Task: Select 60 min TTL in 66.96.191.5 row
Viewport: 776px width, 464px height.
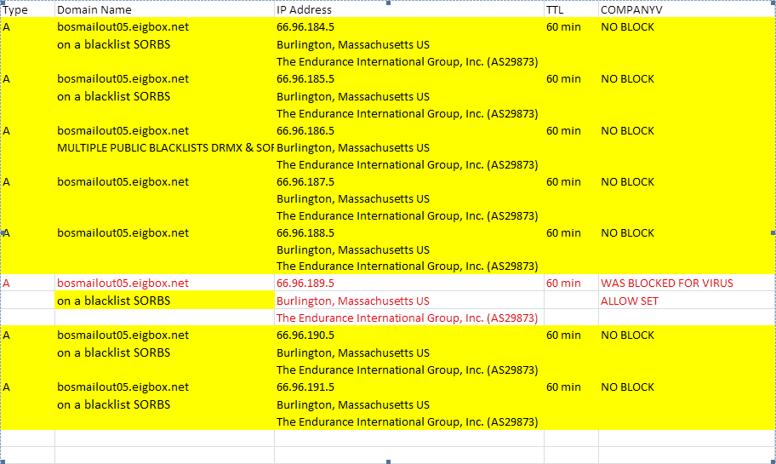Action: (x=571, y=387)
